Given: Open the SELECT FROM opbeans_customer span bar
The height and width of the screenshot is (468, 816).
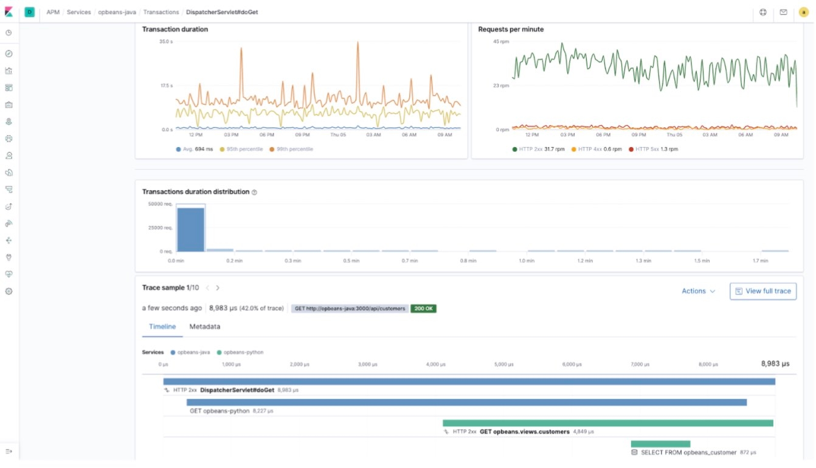Looking at the screenshot, I should pyautogui.click(x=660, y=444).
